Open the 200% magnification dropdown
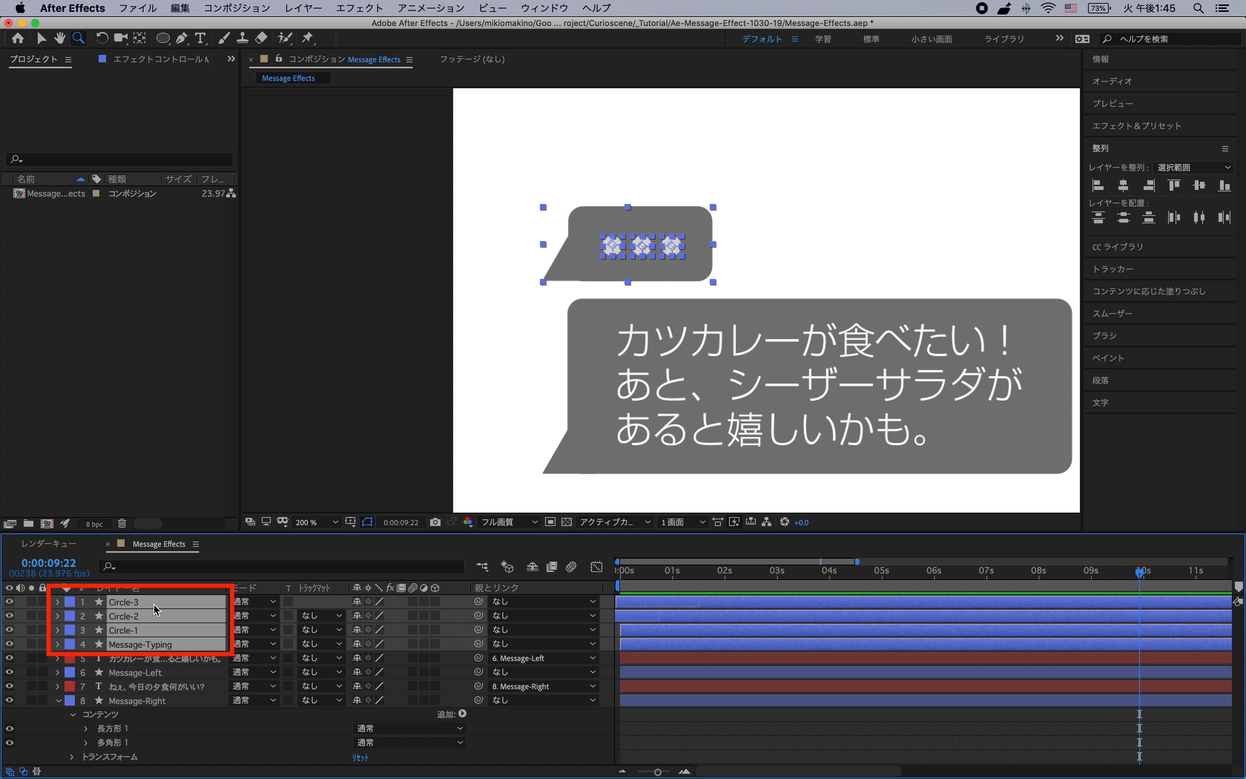Viewport: 1246px width, 779px height. point(316,522)
